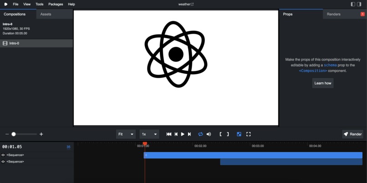Screen dimensions: 367x183
Task: Zoom out timeline with minus icon
Action: (7, 134)
